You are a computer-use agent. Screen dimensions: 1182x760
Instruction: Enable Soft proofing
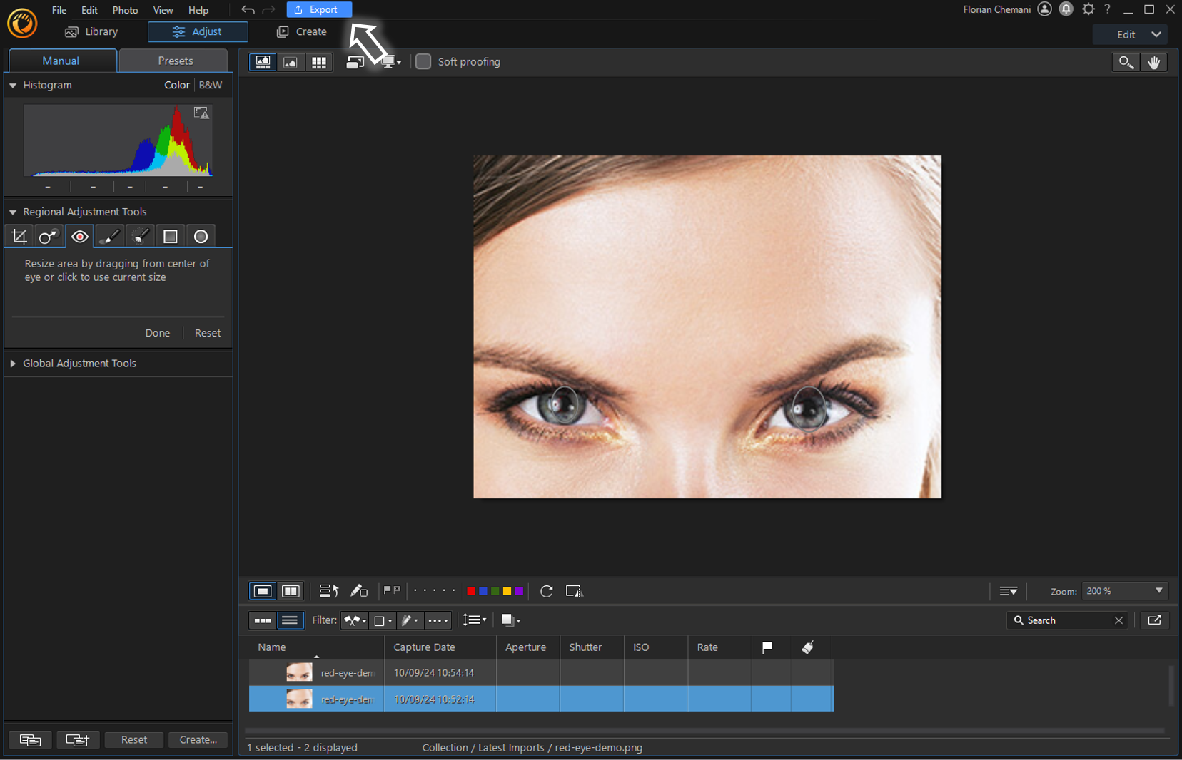[x=423, y=62]
